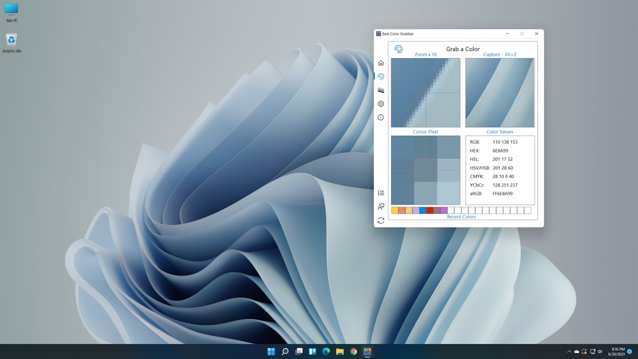Select the color grabber palette icon
Image resolution: width=638 pixels, height=359 pixels.
(x=381, y=76)
